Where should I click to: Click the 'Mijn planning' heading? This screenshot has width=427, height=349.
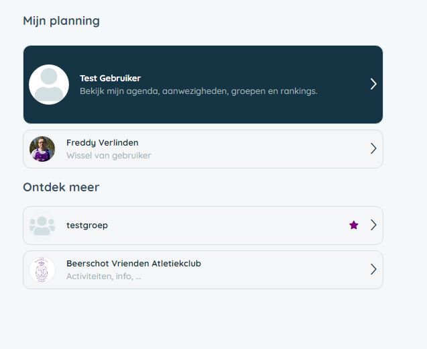tap(61, 21)
